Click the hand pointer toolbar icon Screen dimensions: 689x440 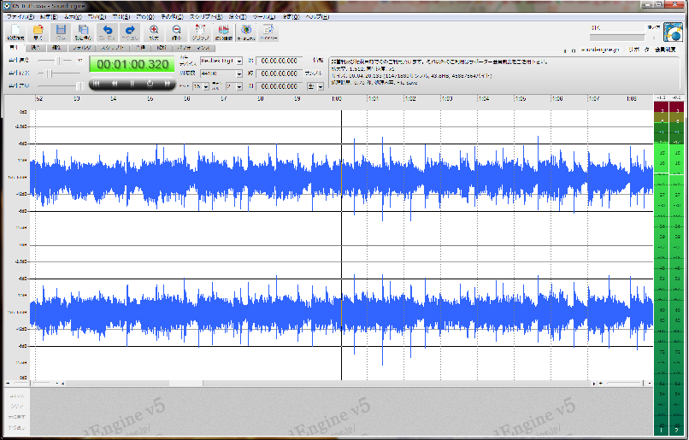click(x=200, y=32)
